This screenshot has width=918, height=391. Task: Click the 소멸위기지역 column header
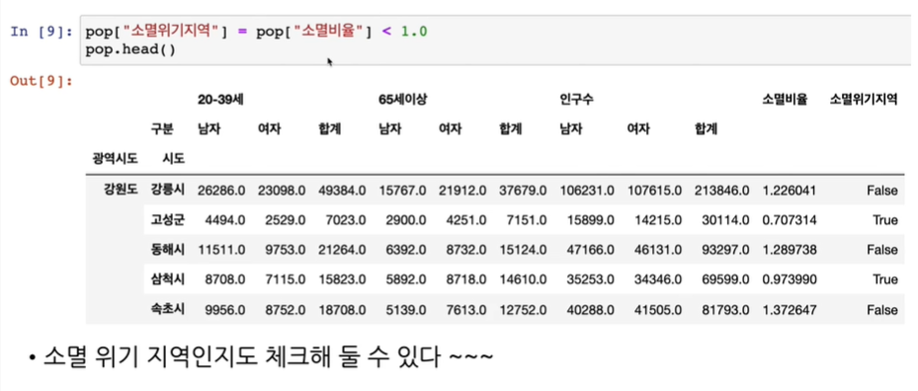(864, 100)
